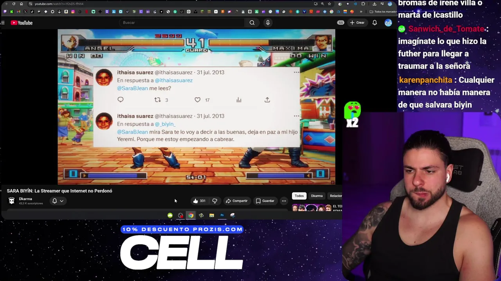
Task: Expand the channel notification bell dropdown
Action: pyautogui.click(x=58, y=201)
